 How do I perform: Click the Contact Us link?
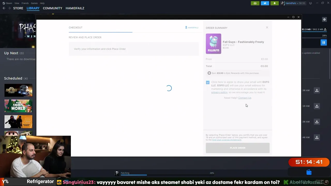[245, 98]
